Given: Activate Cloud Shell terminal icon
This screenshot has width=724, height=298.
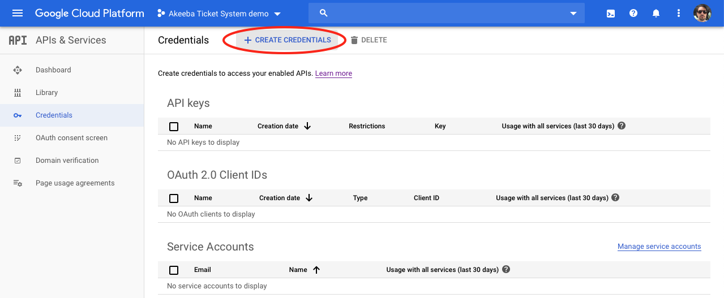Looking at the screenshot, I should point(611,13).
